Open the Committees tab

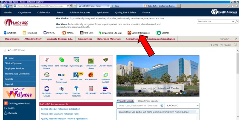[x=85, y=39]
